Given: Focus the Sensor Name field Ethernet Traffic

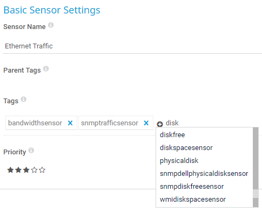Looking at the screenshot, I should coord(132,46).
